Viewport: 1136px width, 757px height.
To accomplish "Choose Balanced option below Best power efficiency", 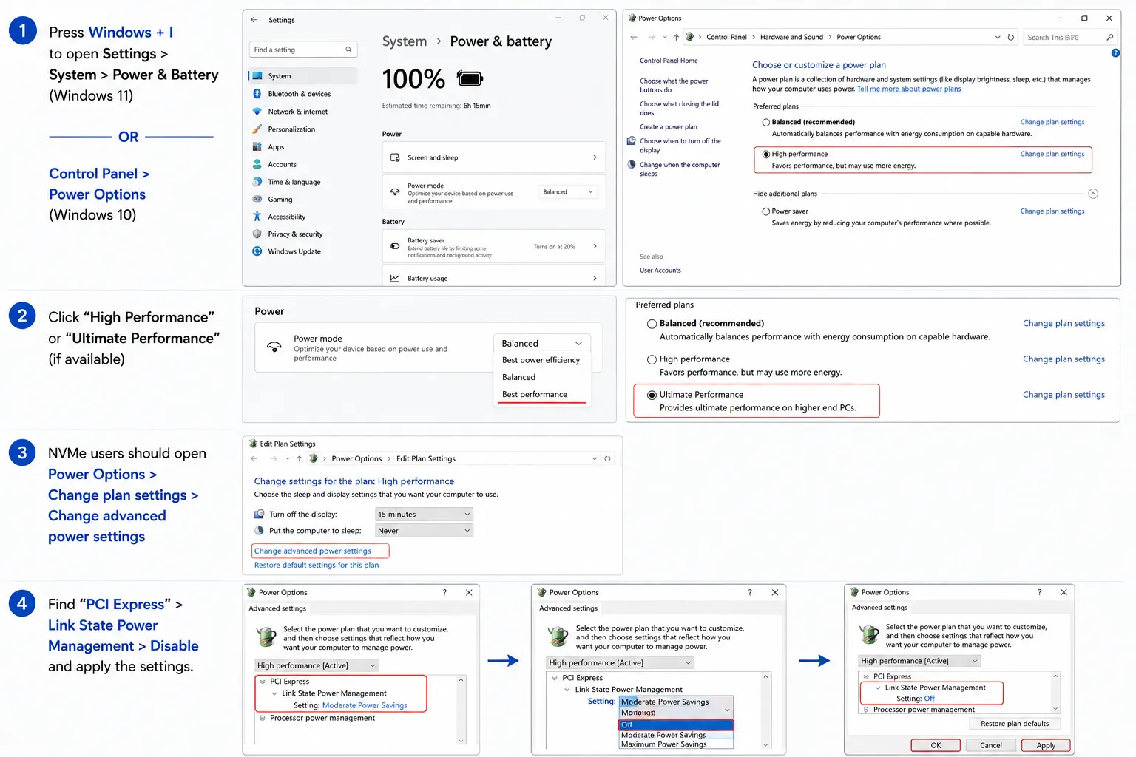I will 518,377.
